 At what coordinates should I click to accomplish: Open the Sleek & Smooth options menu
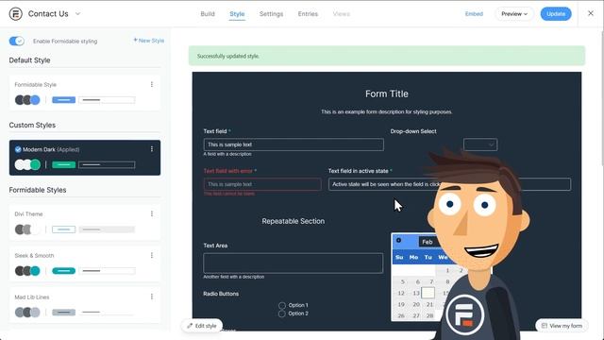coord(152,255)
